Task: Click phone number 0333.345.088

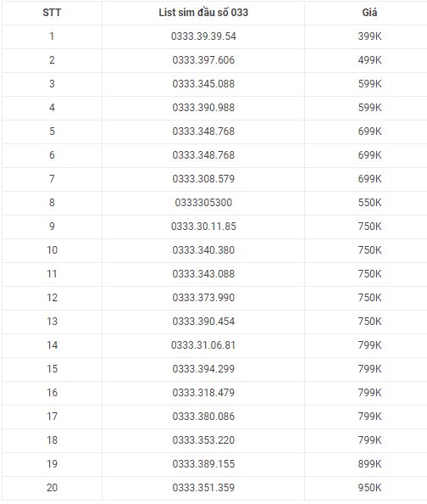Action: click(x=203, y=84)
